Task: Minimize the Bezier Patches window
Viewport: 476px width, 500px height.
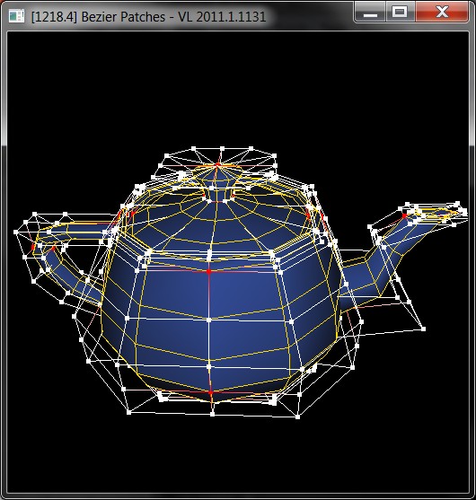Action: (370, 12)
